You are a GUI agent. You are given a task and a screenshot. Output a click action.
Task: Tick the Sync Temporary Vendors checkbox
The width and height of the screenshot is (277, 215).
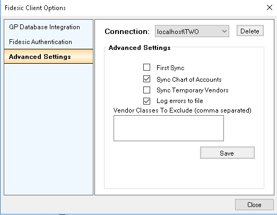pos(146,90)
